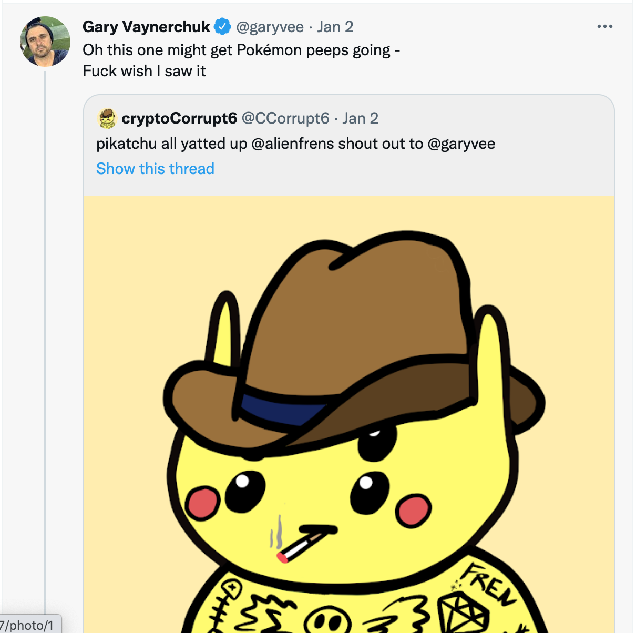Open the @garyvee handle link

(x=271, y=27)
